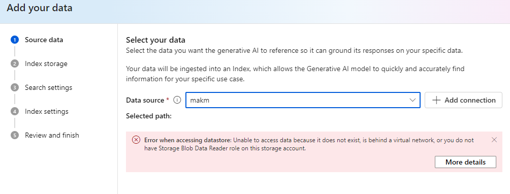
Task: Dismiss the datastore error banner
Action: [494, 140]
